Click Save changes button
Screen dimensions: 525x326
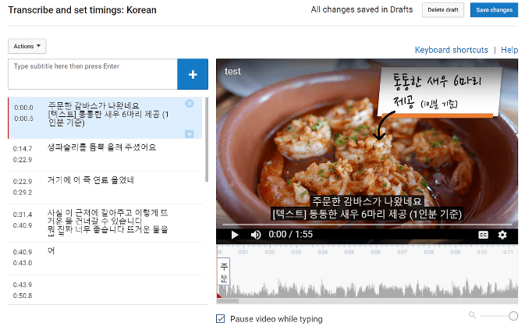tap(494, 9)
